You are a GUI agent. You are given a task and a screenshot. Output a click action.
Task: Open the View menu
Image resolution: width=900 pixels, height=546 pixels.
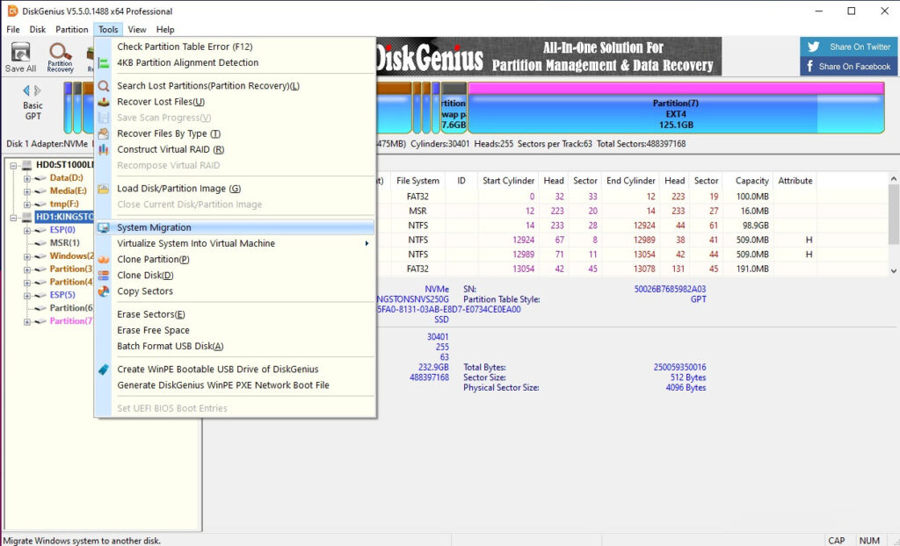pyautogui.click(x=137, y=29)
